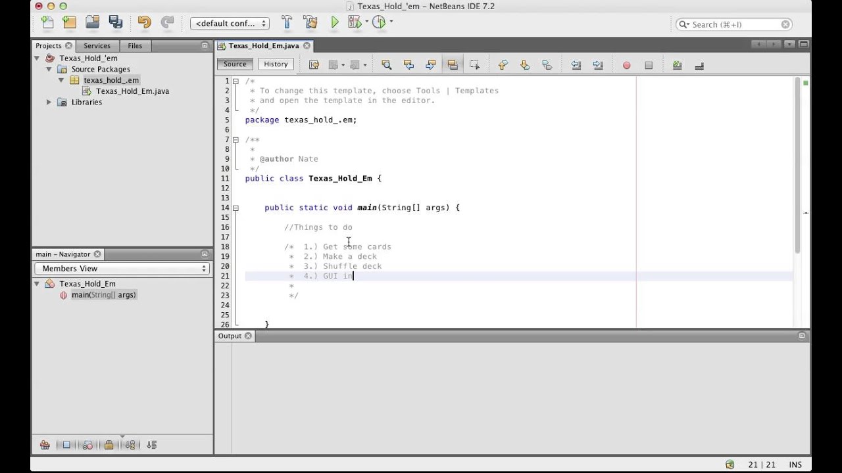Click the Open Project icon
This screenshot has height=473, width=842.
click(x=93, y=22)
